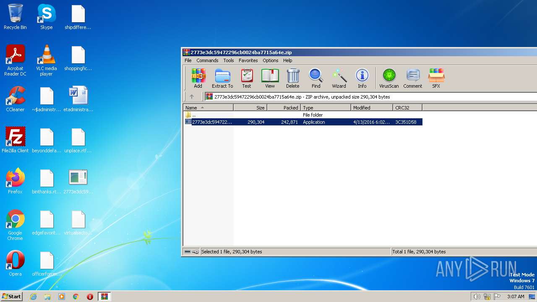Click the SFX toolbar icon
Screen dimensions: 537x302
(436, 78)
